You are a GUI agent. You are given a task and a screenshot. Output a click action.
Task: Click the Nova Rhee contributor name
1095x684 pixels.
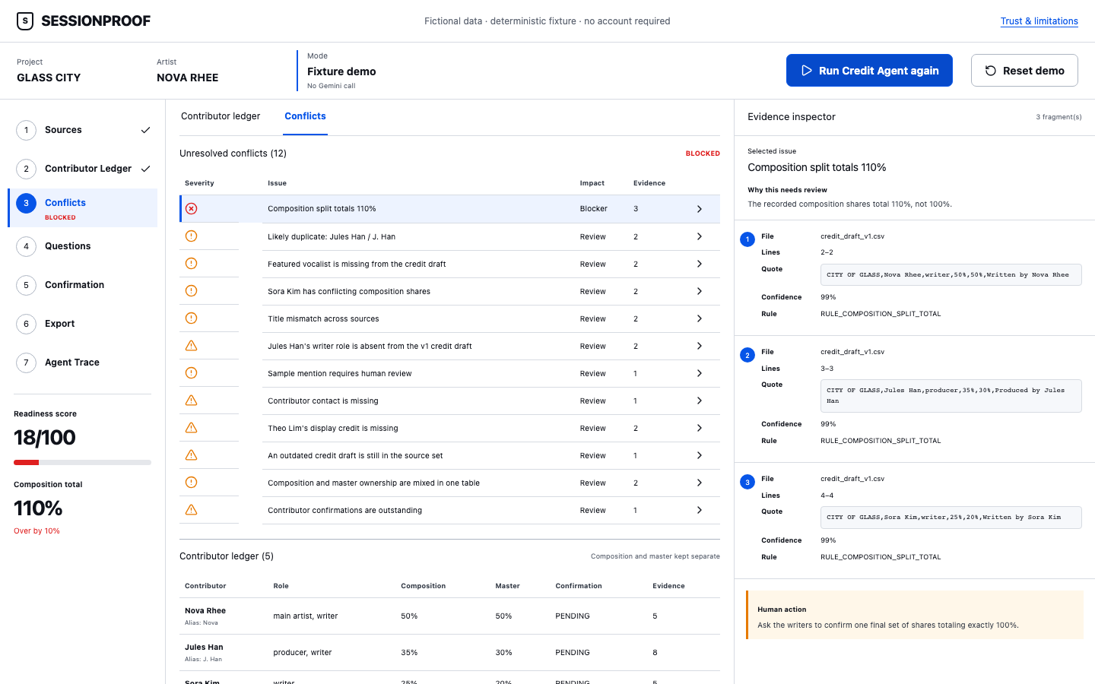(205, 610)
